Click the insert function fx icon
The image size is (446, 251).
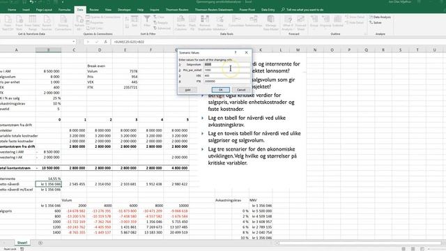[105, 42]
